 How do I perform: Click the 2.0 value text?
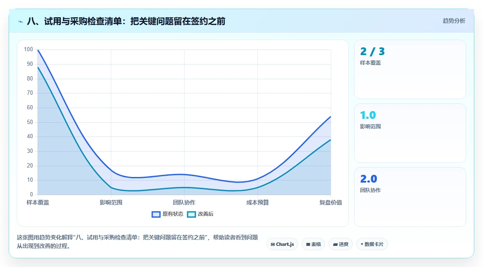coord(369,179)
